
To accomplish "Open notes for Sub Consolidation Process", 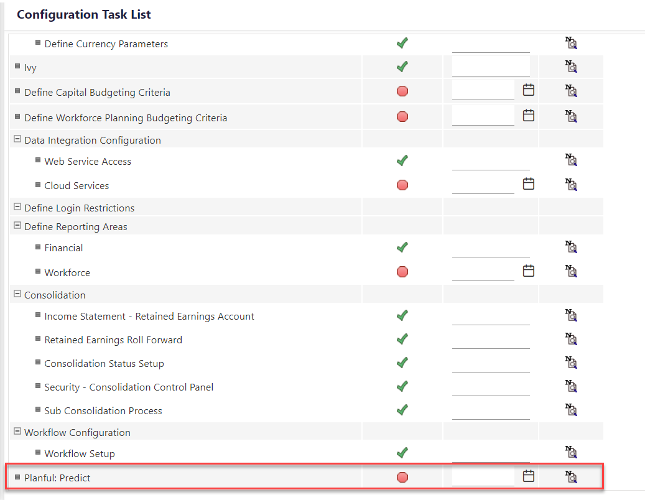I will tap(571, 409).
